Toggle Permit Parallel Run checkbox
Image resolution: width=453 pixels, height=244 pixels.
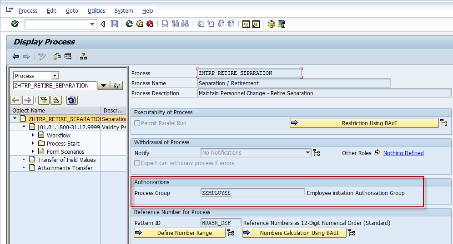click(x=137, y=123)
